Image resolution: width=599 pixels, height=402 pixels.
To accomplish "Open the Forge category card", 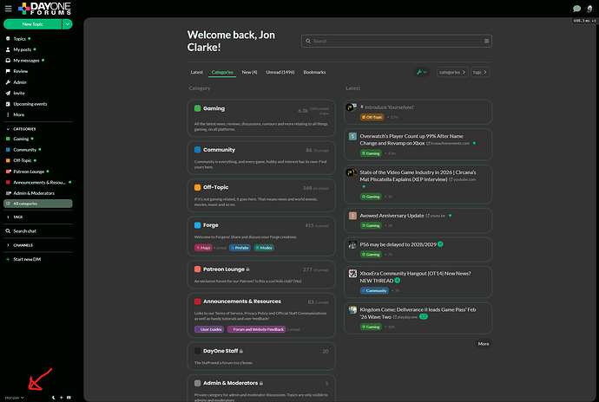I will click(x=261, y=236).
